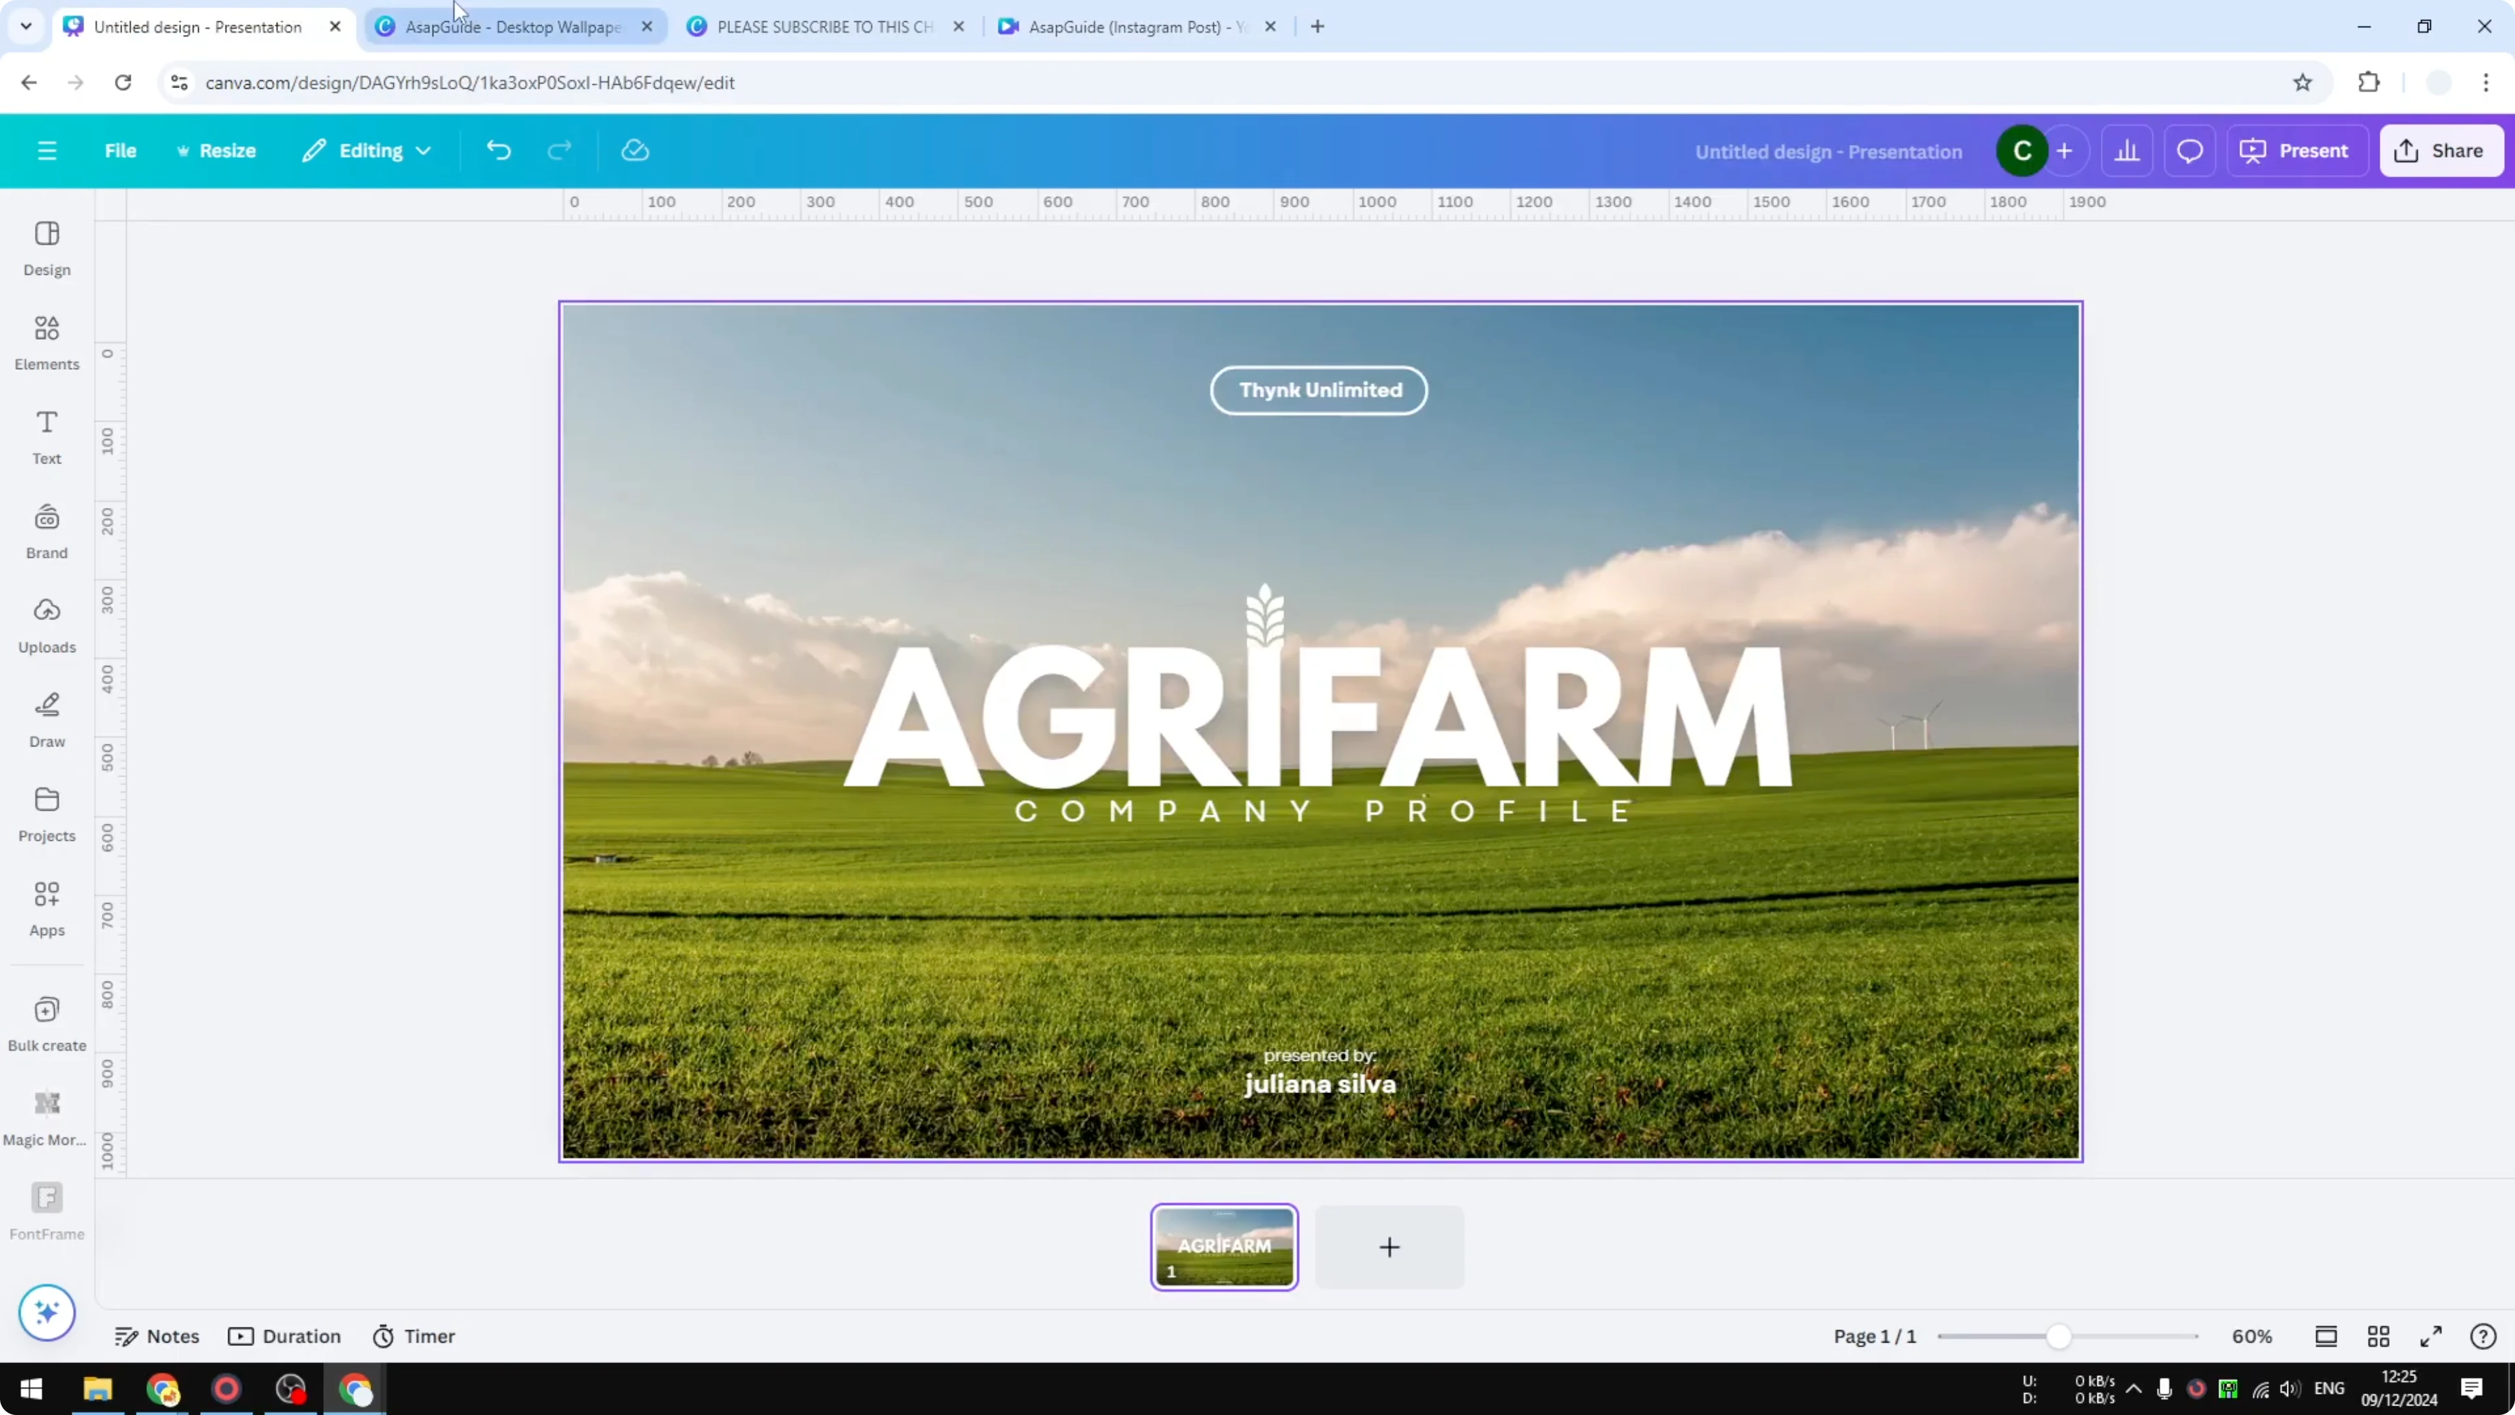The image size is (2515, 1415).
Task: Toggle the Notes panel
Action: point(158,1336)
